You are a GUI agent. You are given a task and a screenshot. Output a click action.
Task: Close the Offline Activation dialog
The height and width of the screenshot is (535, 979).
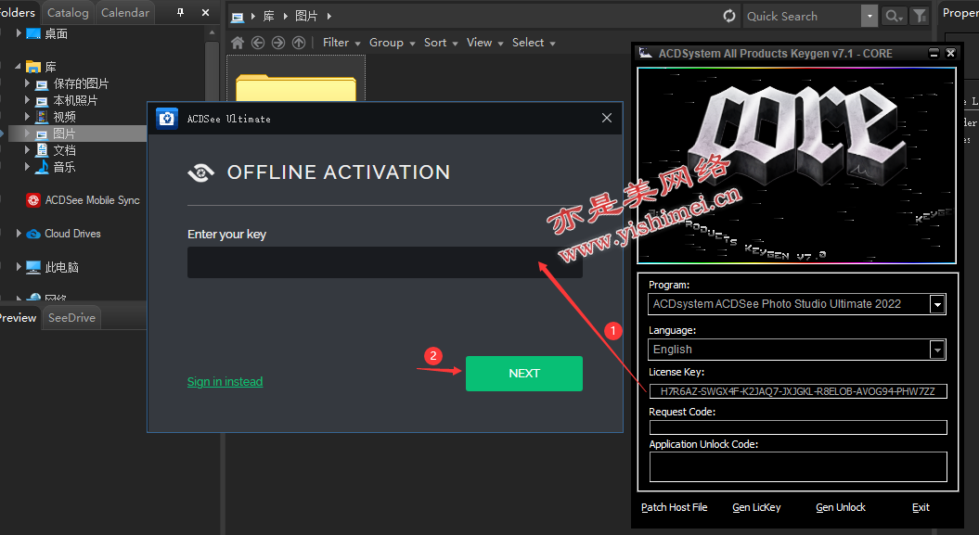606,118
